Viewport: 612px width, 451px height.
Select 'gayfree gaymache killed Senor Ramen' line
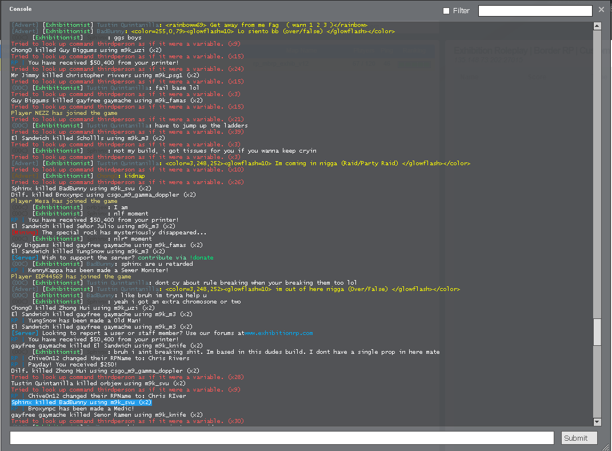[x=107, y=414]
